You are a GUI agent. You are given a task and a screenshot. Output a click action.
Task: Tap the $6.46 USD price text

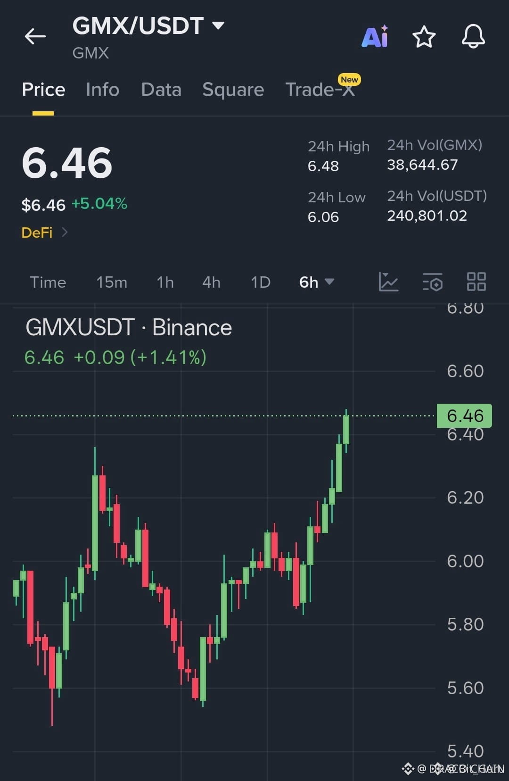(x=43, y=205)
